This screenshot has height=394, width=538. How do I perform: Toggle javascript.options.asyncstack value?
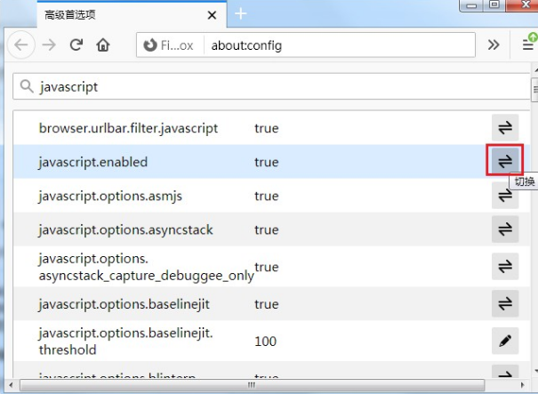coord(505,229)
